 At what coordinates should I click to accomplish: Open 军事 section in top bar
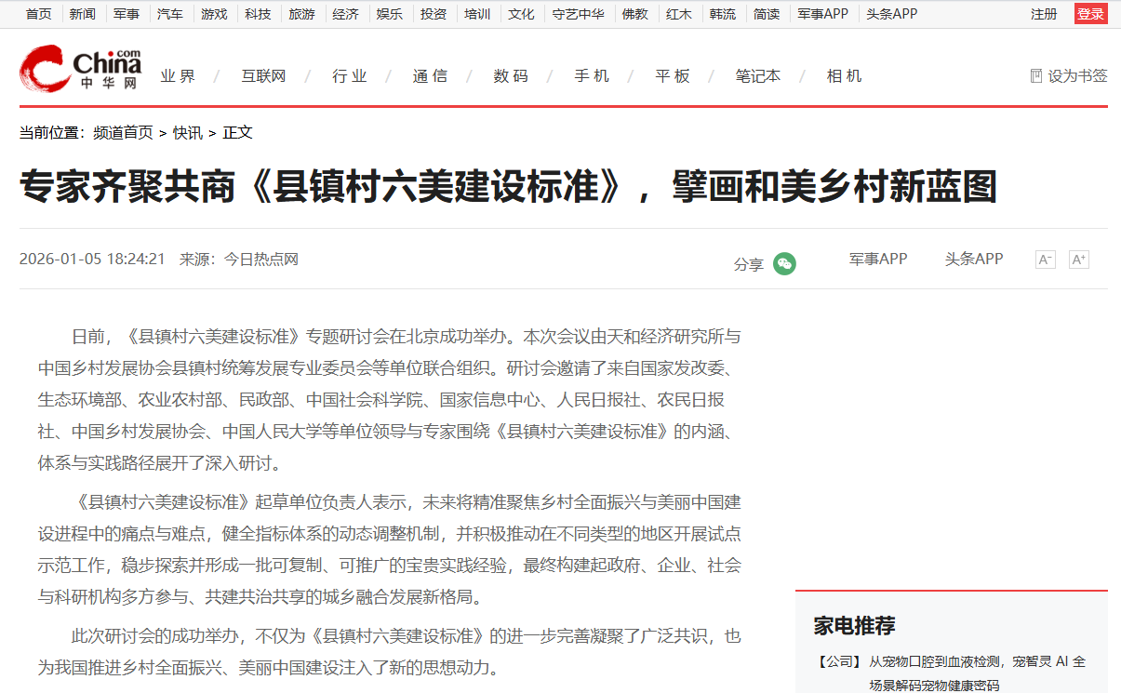click(126, 14)
